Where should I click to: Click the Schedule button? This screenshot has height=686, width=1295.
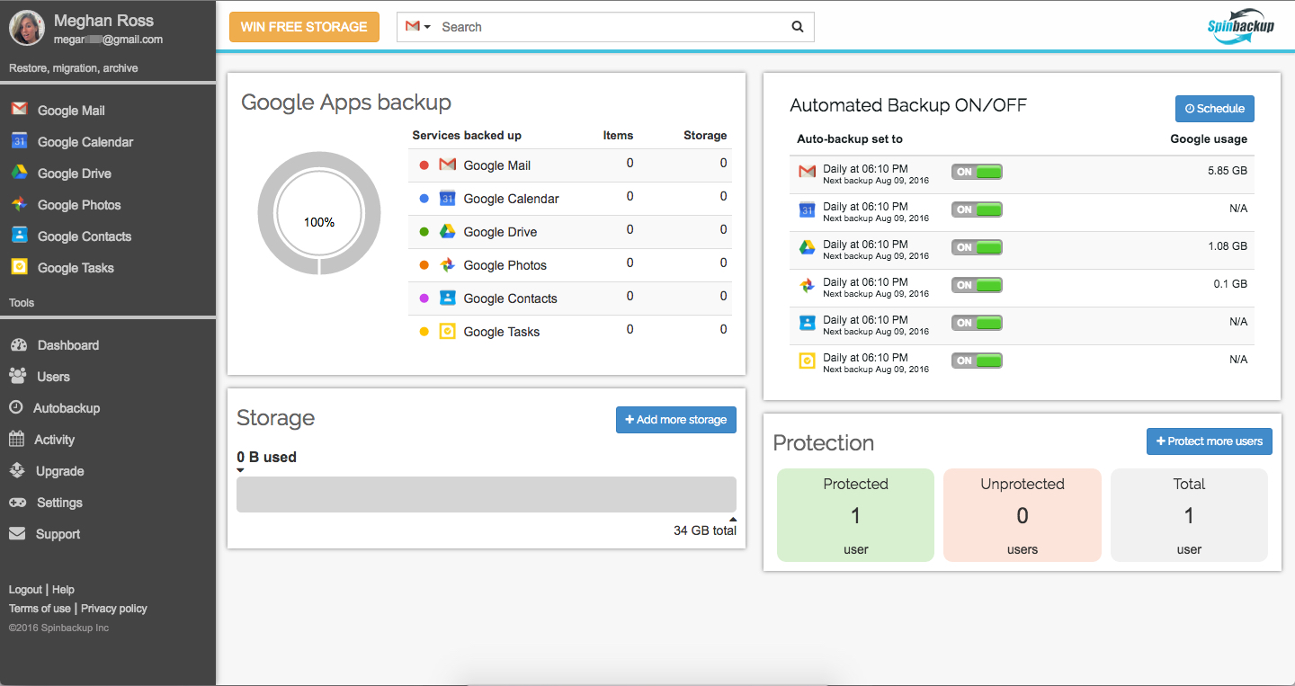(x=1214, y=109)
